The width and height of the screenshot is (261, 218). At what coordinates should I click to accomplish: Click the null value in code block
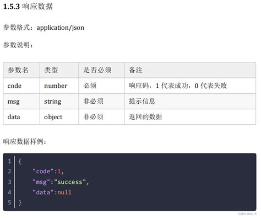(64, 192)
